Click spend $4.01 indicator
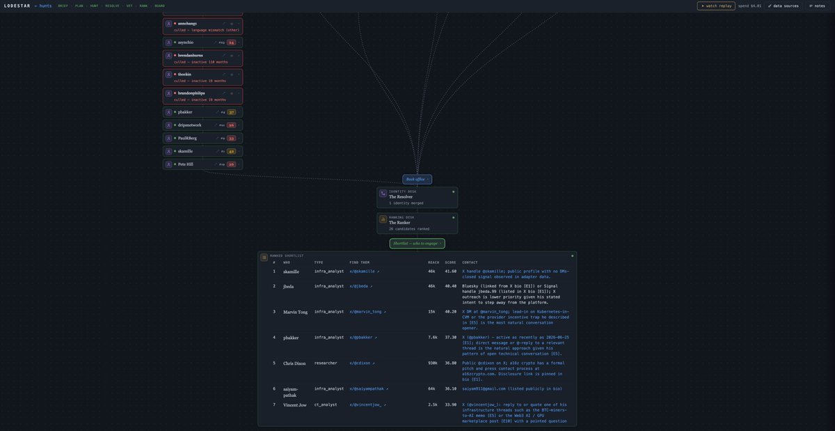The height and width of the screenshot is (431, 835). pyautogui.click(x=750, y=6)
